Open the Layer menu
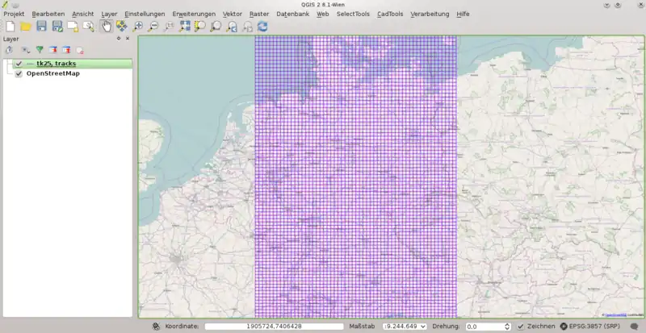The height and width of the screenshot is (333, 646). click(x=109, y=14)
